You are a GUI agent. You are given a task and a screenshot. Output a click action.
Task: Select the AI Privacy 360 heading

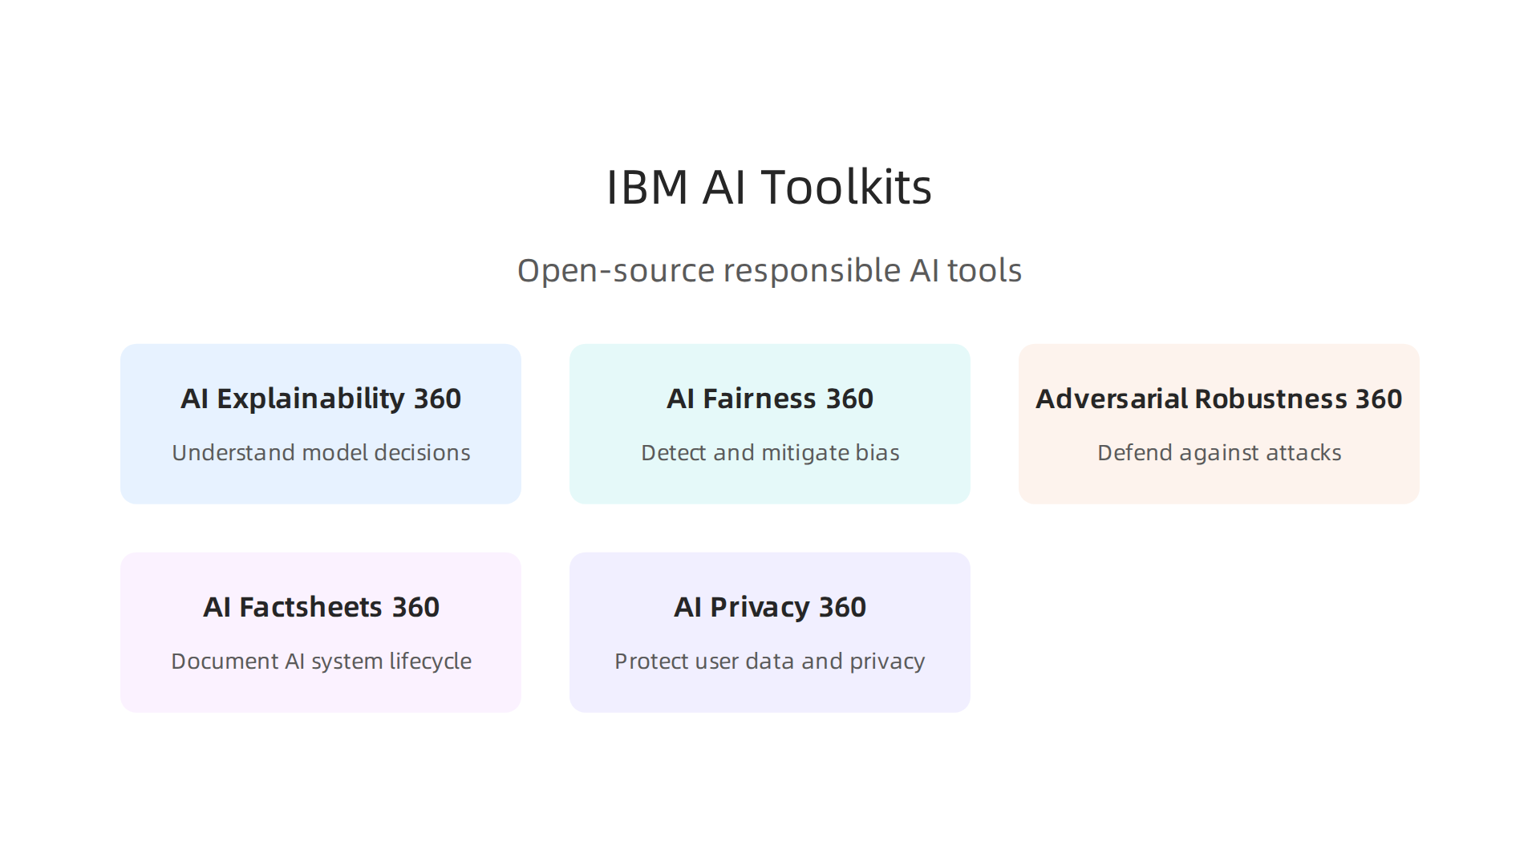pyautogui.click(x=770, y=607)
